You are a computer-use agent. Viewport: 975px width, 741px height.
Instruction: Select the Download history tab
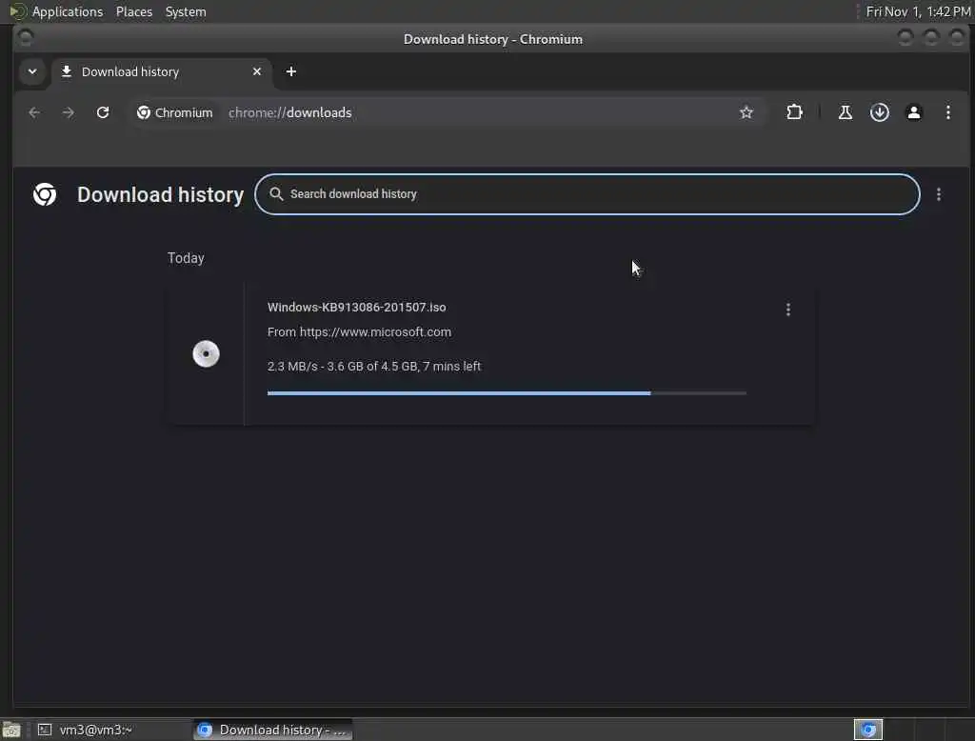[162, 71]
